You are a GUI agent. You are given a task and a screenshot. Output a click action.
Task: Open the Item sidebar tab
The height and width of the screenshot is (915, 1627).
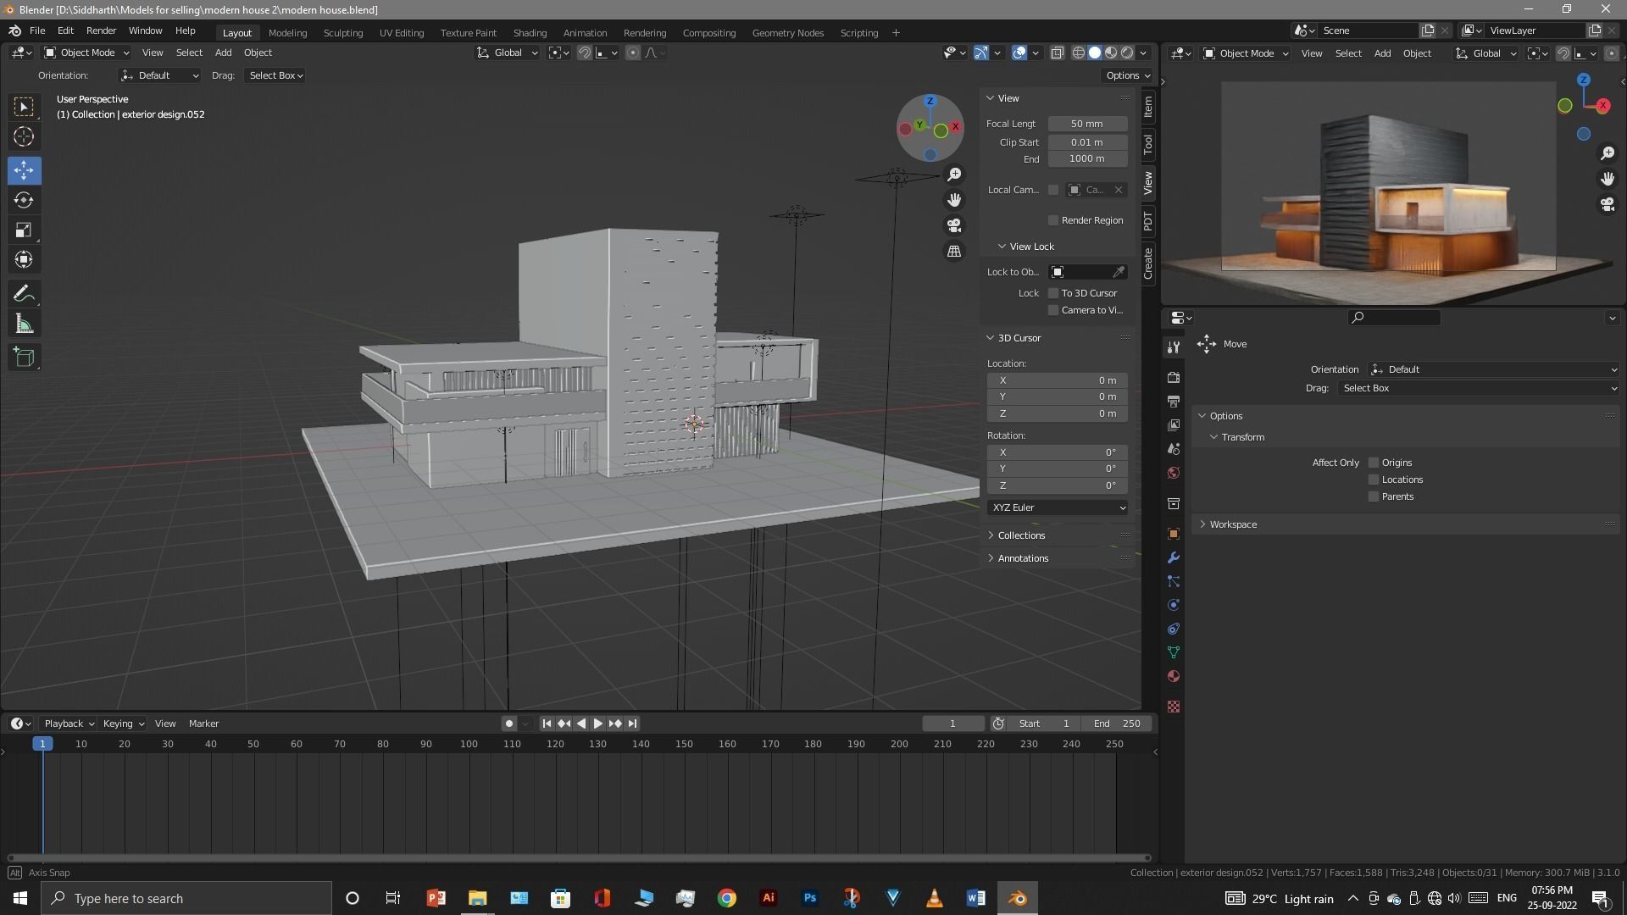pyautogui.click(x=1148, y=106)
